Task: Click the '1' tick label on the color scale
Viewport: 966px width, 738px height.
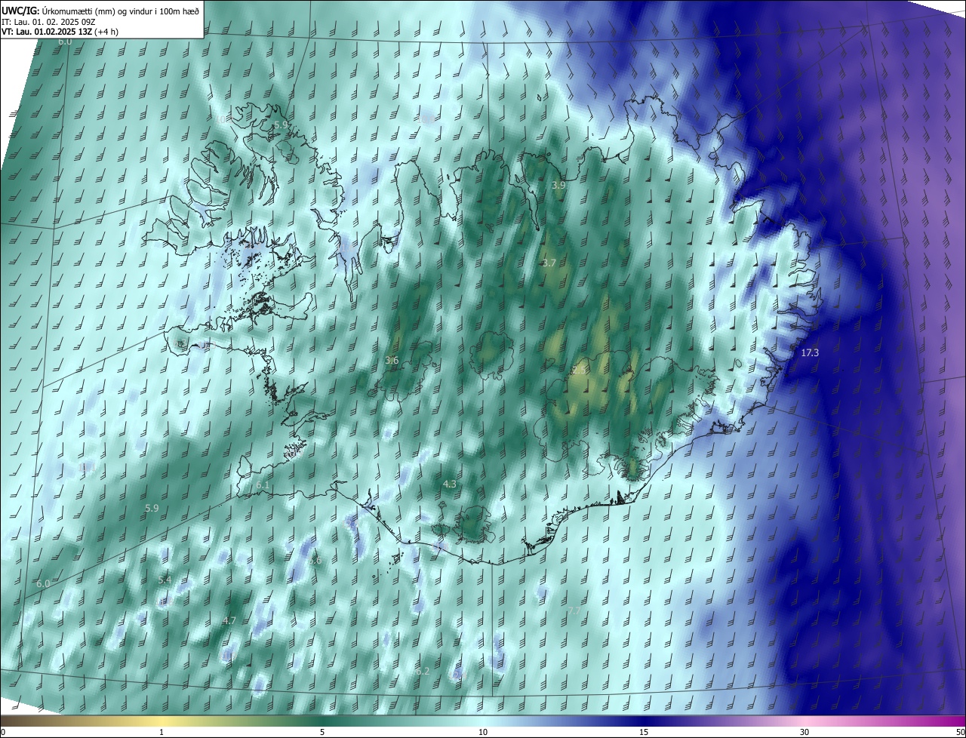Action: pos(162,732)
